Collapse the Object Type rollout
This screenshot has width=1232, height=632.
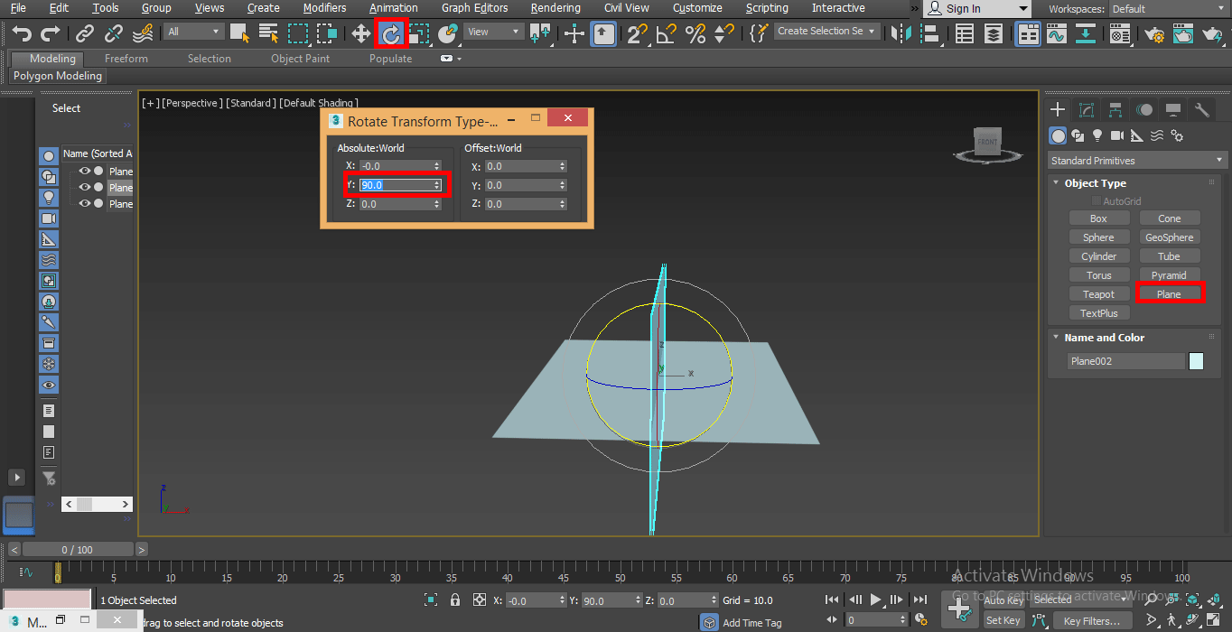pos(1095,183)
